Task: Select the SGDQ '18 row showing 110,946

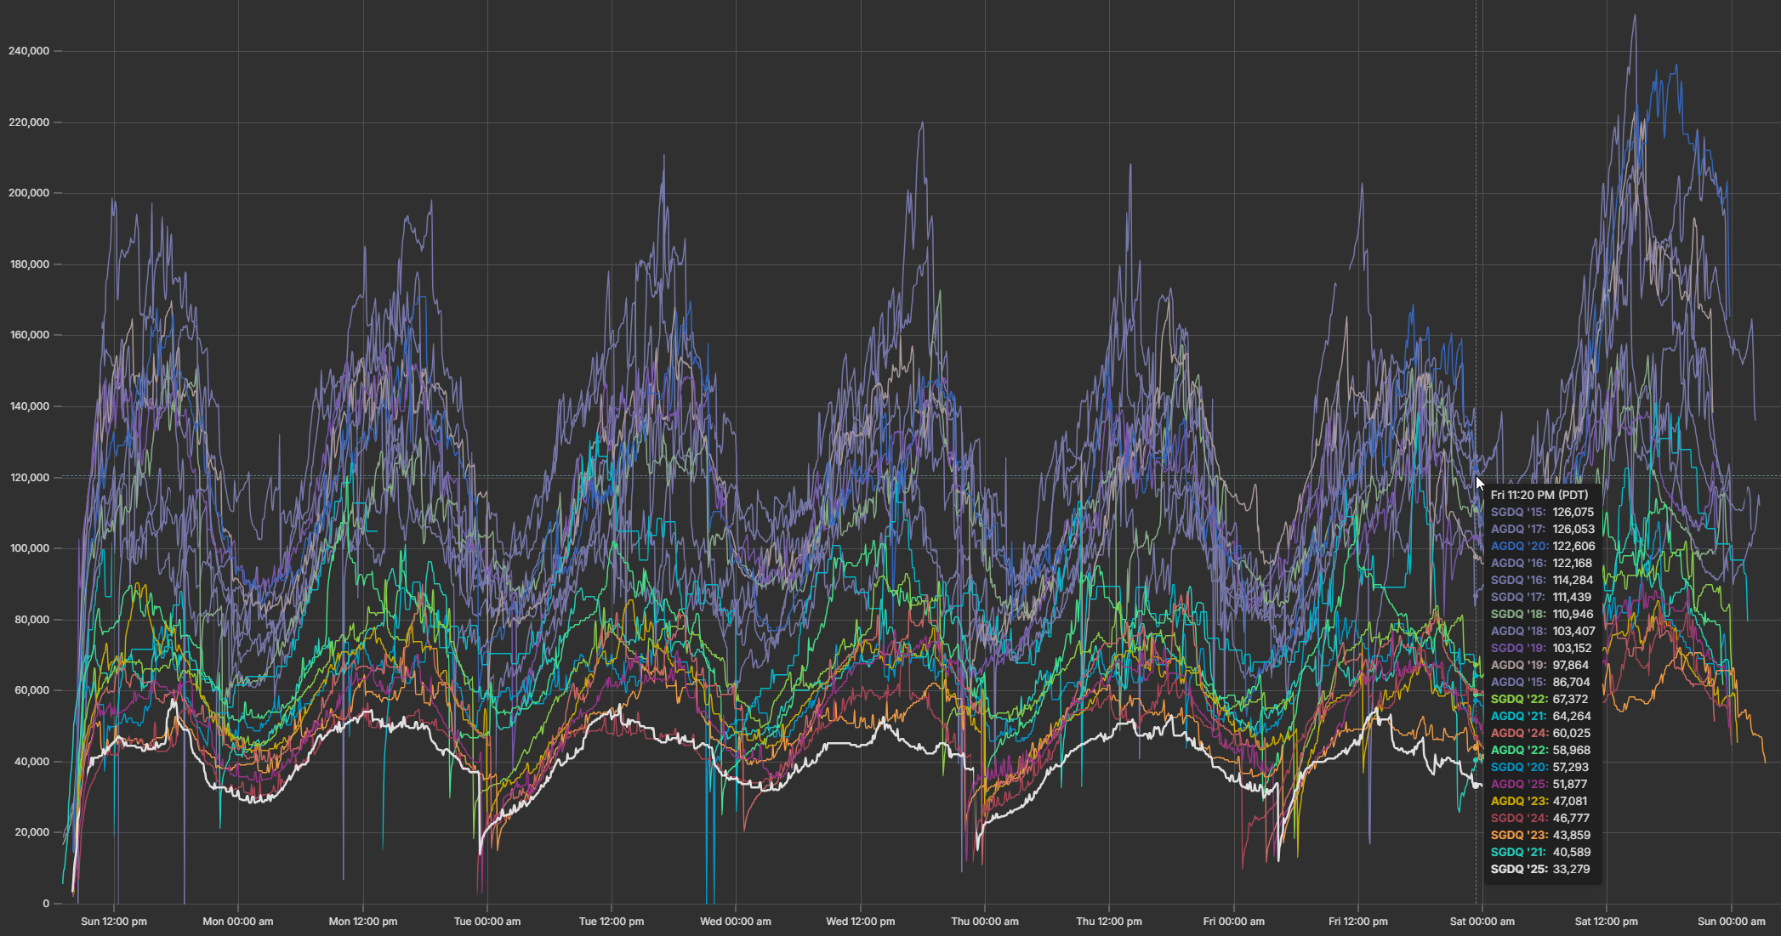Action: click(x=1543, y=614)
